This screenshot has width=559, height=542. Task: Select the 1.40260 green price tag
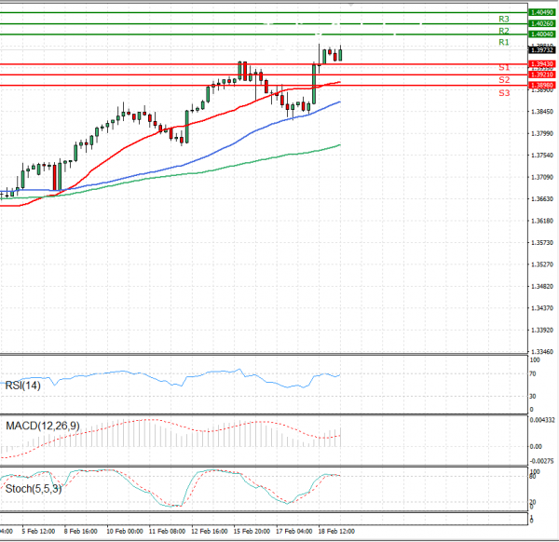[542, 23]
